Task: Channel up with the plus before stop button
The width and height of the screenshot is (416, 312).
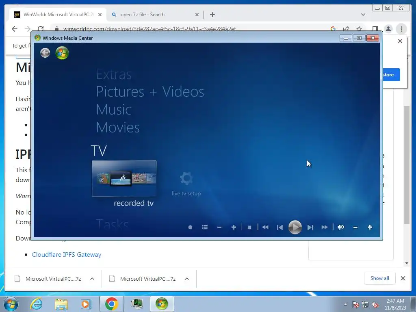Action: tap(234, 227)
